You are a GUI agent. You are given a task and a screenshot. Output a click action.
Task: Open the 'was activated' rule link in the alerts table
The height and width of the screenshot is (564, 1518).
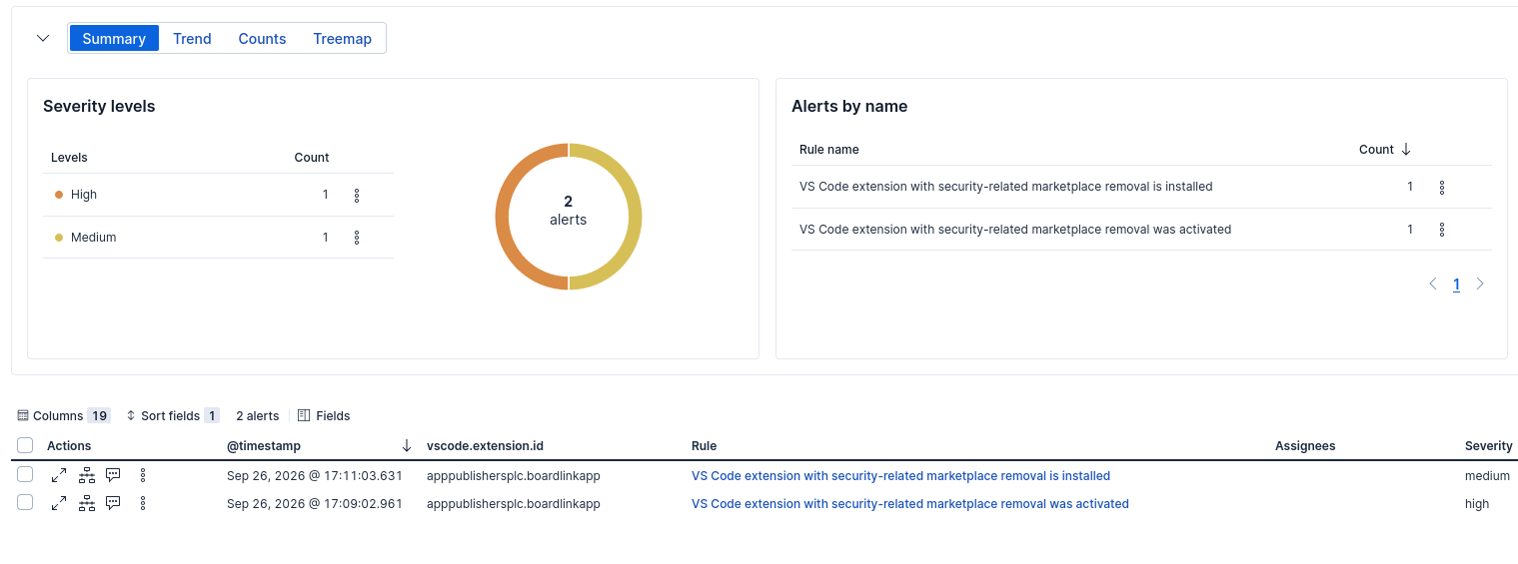tap(910, 504)
